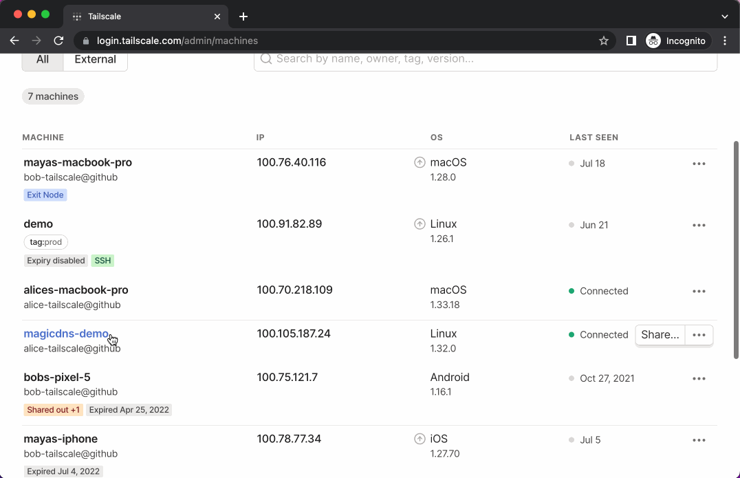Click update-available icon beside iOS 1.27.70
The width and height of the screenshot is (740, 478).
420,439
